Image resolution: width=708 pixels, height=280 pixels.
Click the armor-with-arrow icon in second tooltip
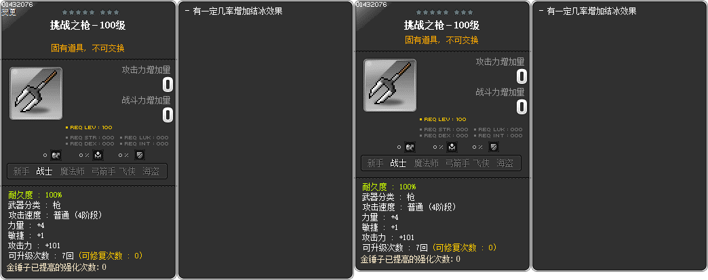453,147
